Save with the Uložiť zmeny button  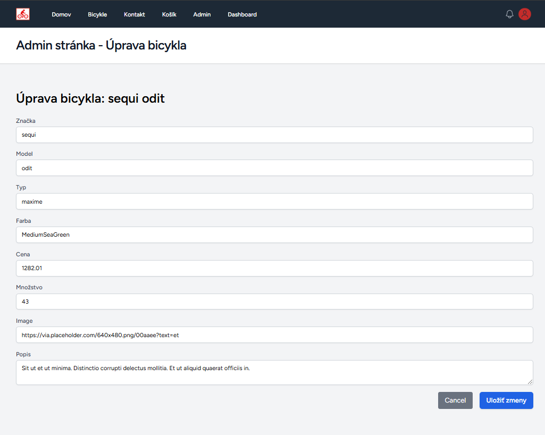tap(506, 400)
